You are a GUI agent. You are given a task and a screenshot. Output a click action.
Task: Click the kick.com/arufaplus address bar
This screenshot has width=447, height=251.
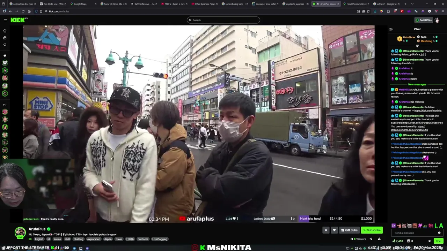coord(196,11)
